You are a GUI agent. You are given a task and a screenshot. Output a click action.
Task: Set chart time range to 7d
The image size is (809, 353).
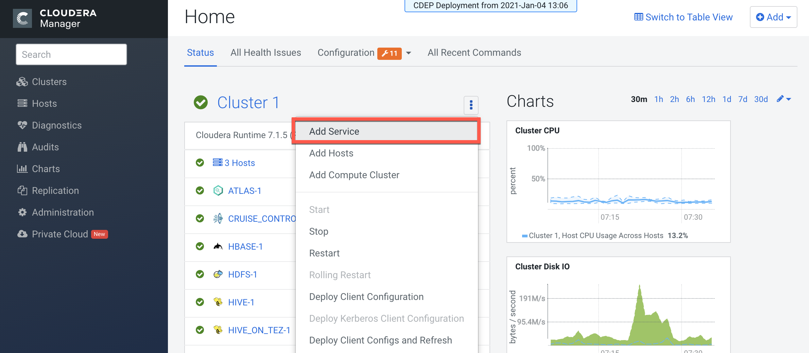(743, 99)
